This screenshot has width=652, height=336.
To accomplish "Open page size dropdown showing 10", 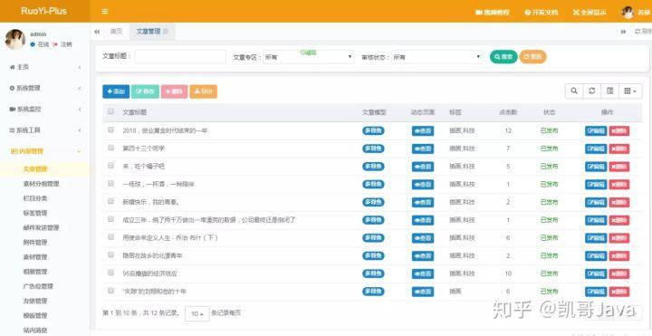I will [x=197, y=314].
